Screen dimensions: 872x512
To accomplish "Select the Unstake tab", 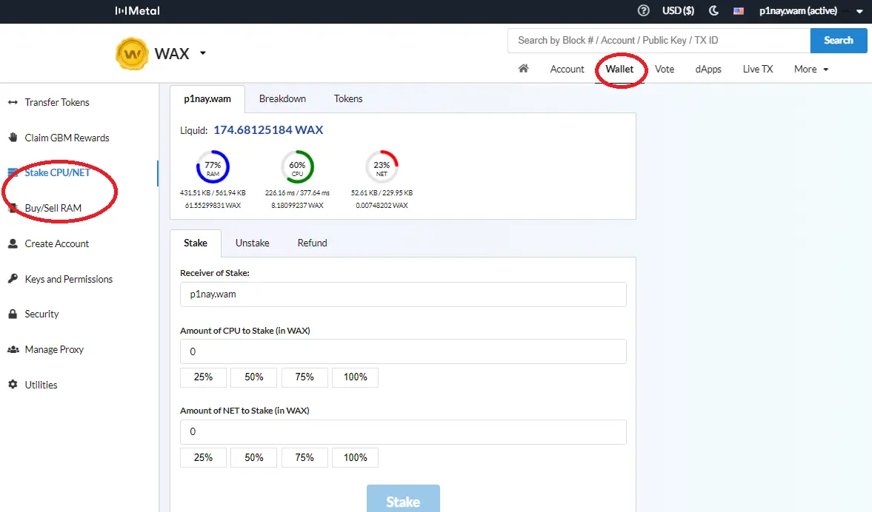I will [x=253, y=243].
